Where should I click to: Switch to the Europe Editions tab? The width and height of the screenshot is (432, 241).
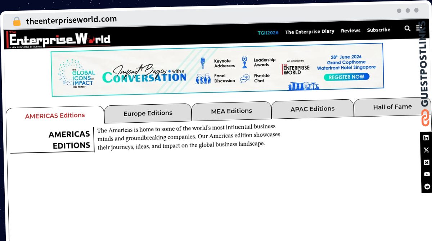[x=148, y=113]
